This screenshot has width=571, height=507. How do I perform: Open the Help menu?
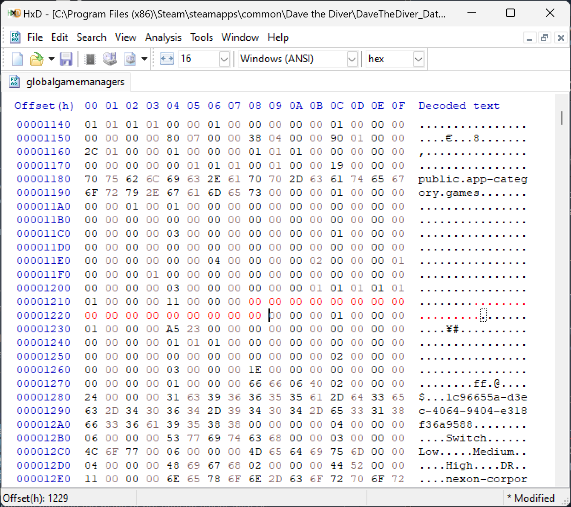coord(278,37)
